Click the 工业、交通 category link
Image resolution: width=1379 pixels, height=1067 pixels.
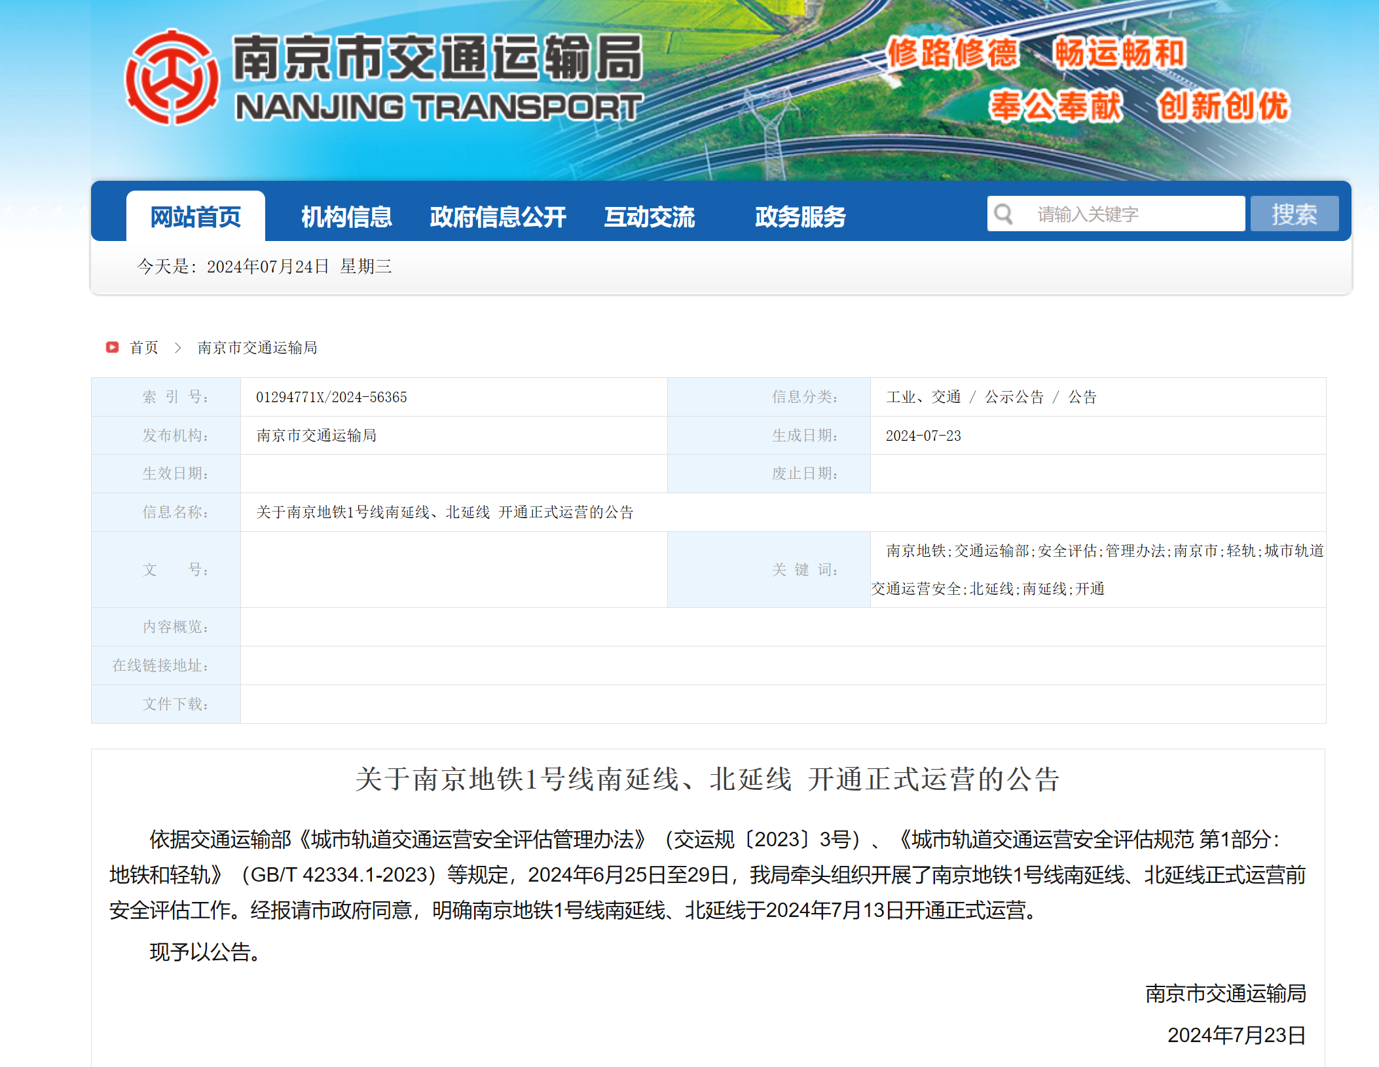click(923, 397)
